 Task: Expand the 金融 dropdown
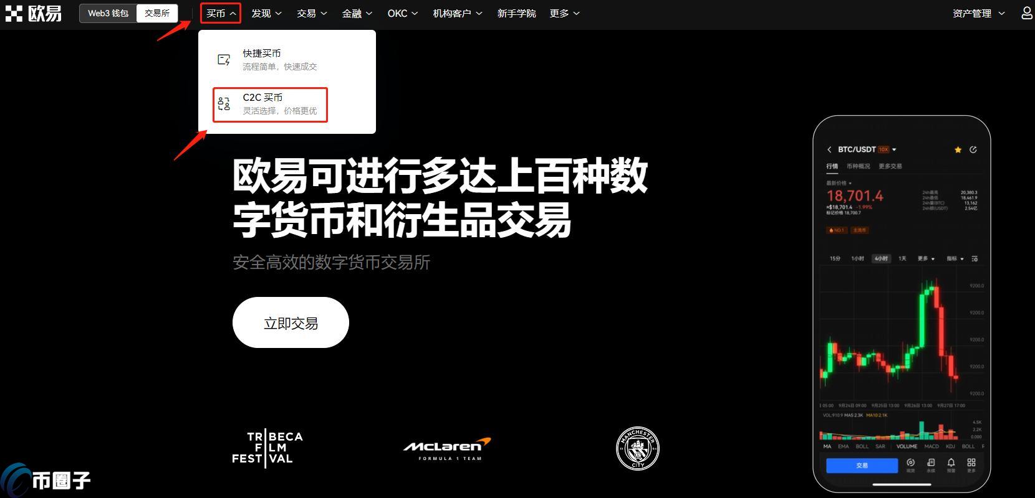coord(357,13)
